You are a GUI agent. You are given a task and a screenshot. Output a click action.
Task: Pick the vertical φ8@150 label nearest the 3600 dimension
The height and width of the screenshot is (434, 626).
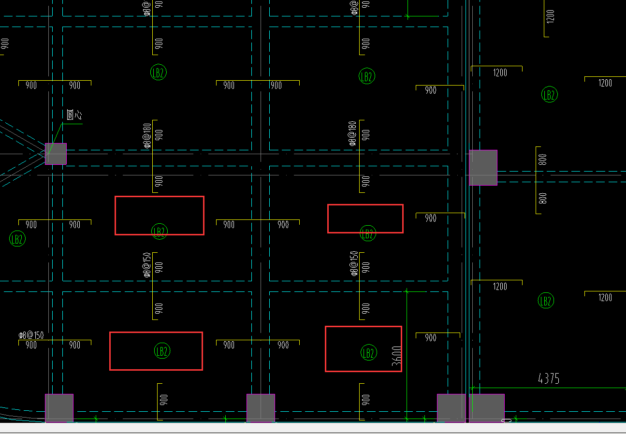click(354, 264)
